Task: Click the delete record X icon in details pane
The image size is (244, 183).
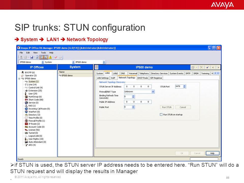Action: [x=201, y=67]
